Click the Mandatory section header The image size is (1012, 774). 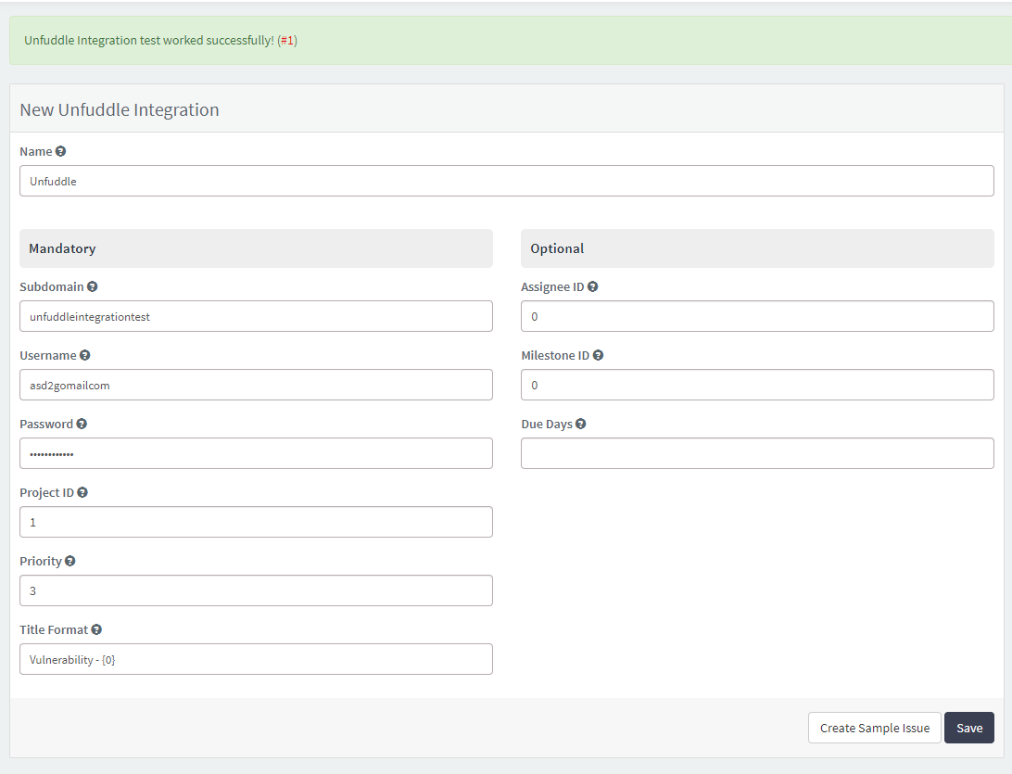tap(256, 248)
